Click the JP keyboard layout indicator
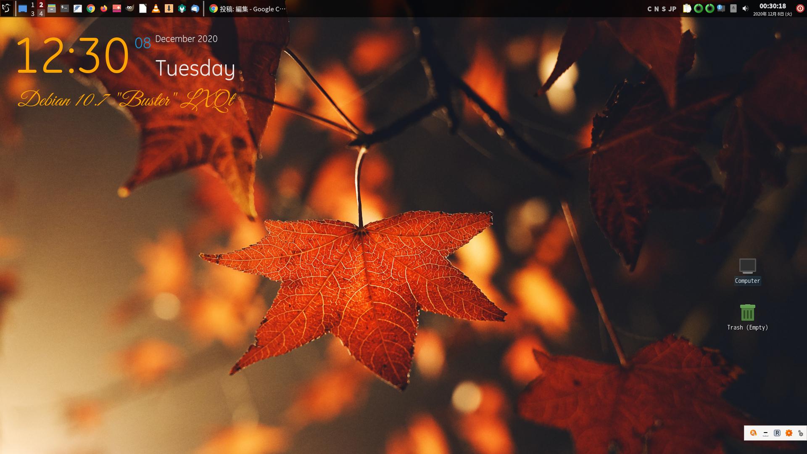This screenshot has width=807, height=454. 672,9
